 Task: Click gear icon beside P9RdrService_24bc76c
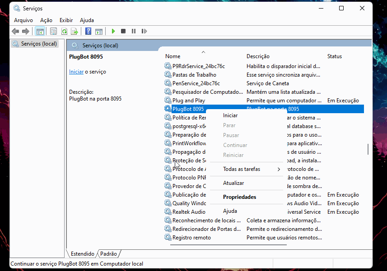click(168, 66)
